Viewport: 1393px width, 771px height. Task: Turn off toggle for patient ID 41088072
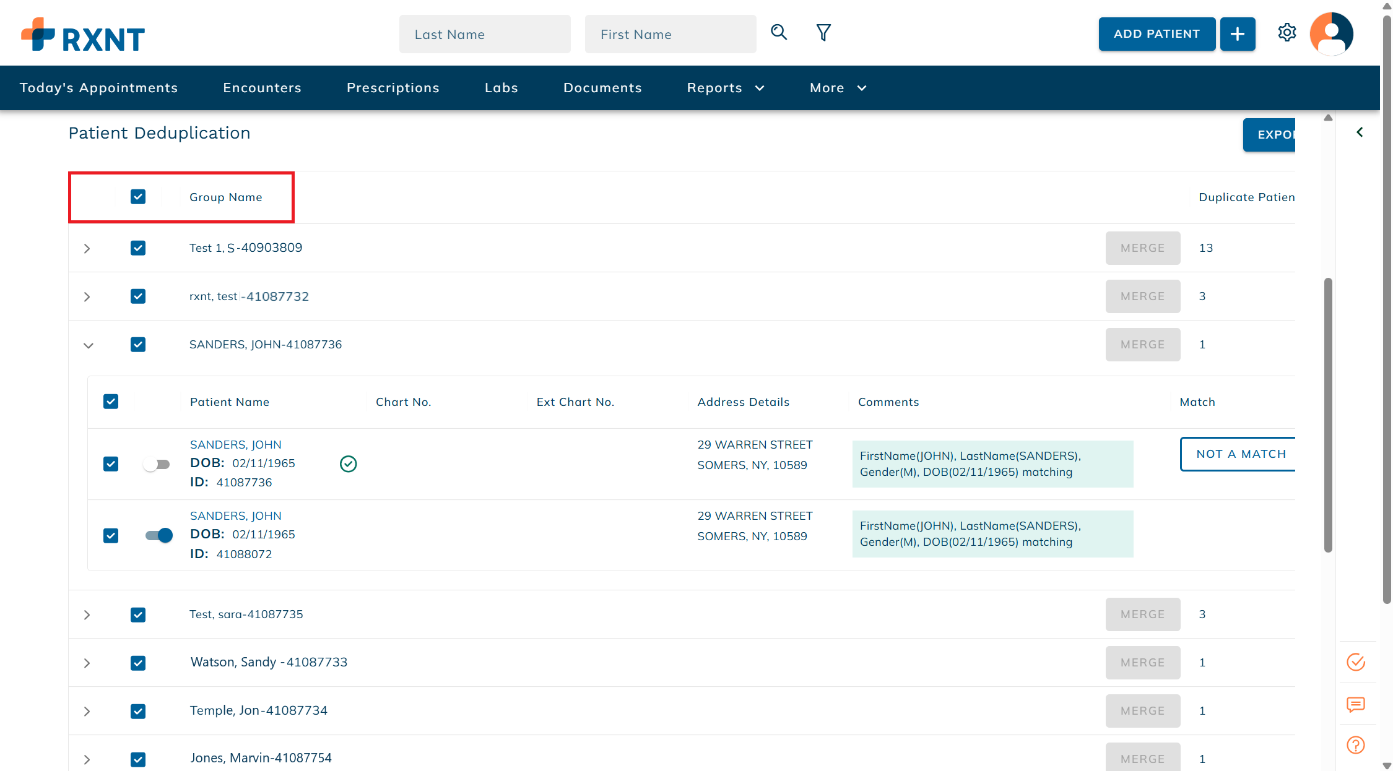point(159,535)
